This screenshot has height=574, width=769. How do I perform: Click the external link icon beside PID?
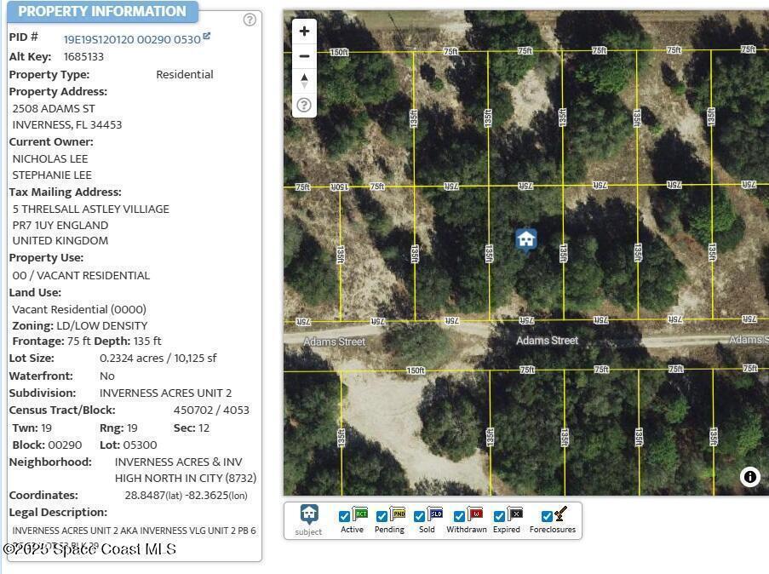tap(207, 37)
